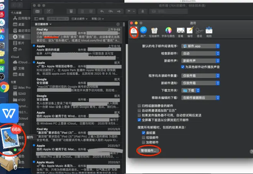Open 移除未编辑的下载 dropdown
Viewport: 253px width, 174px height.
coord(200,98)
